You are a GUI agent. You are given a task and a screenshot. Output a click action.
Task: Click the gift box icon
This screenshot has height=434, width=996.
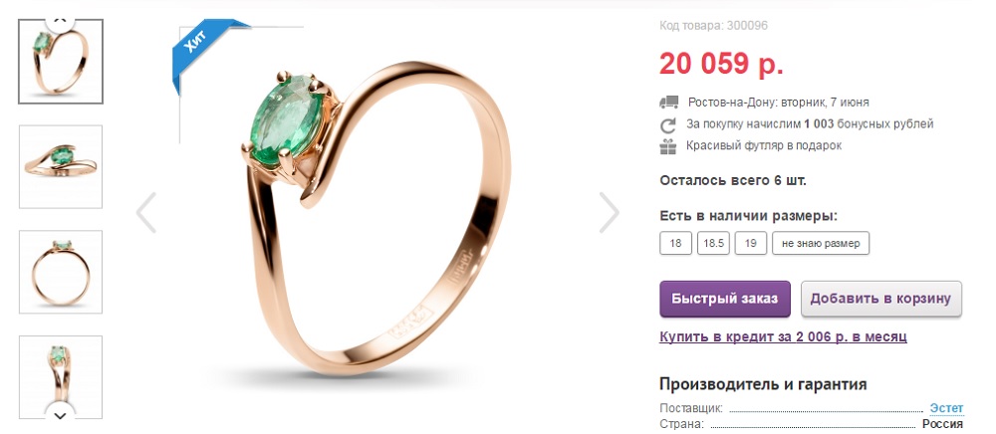(x=668, y=146)
